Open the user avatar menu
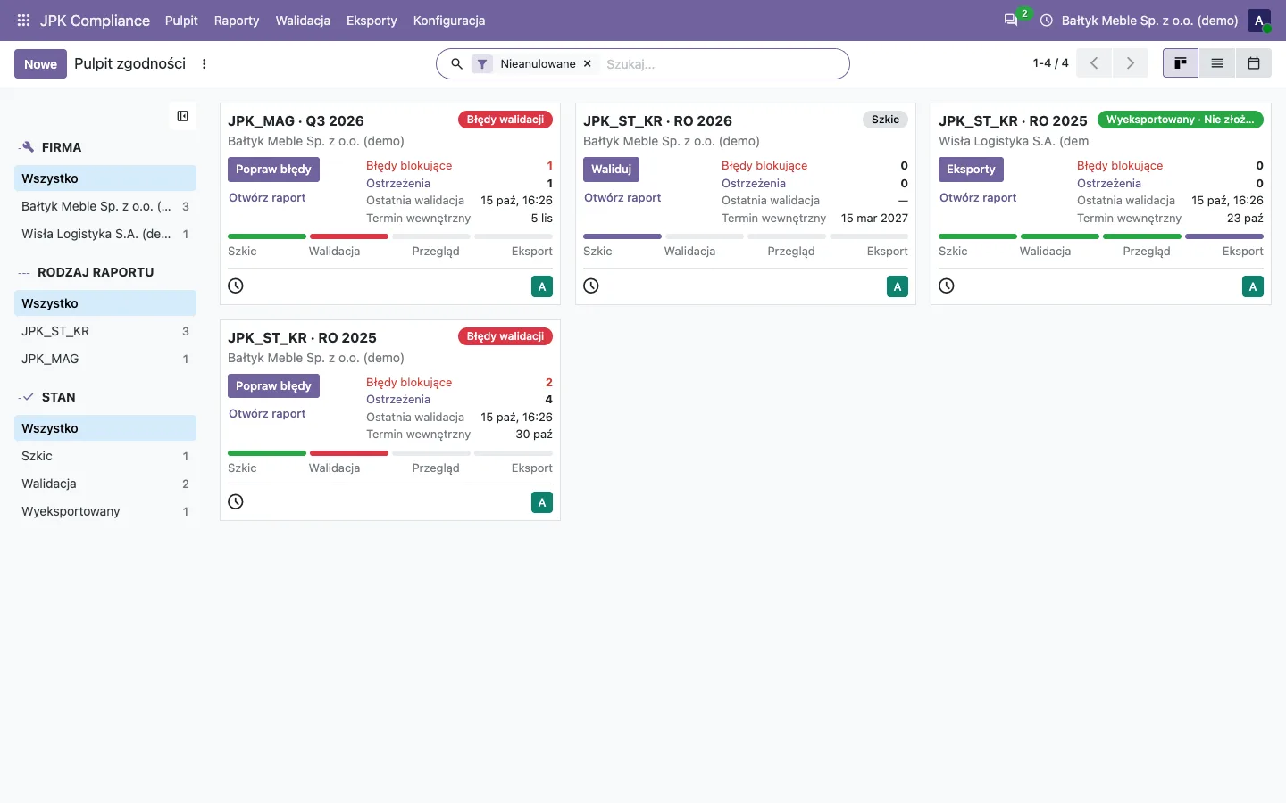The image size is (1286, 803). coord(1259,21)
